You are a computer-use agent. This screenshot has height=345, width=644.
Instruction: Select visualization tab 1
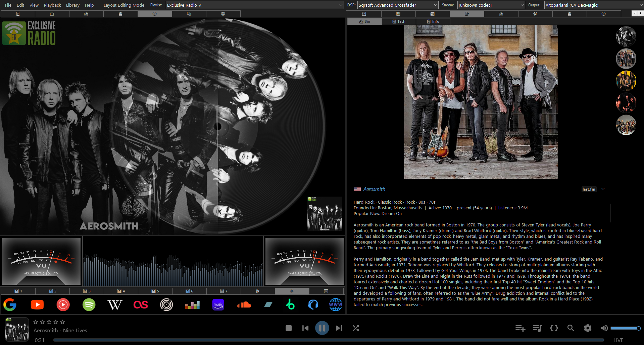(x=18, y=291)
